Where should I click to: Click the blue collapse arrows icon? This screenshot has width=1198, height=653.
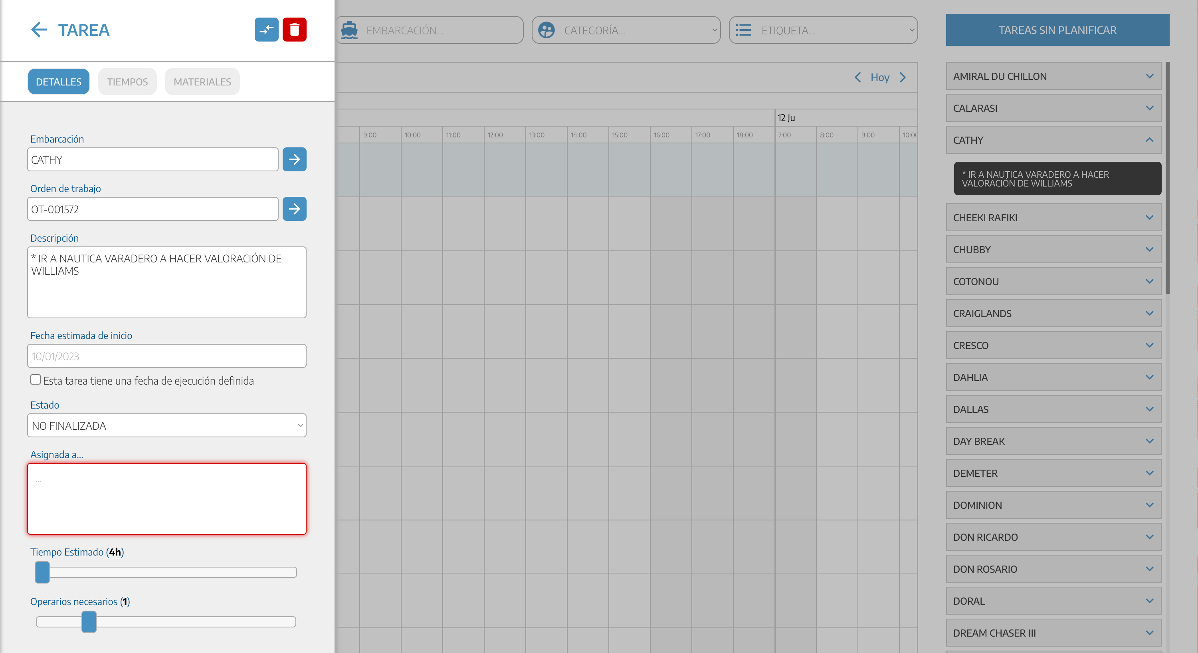pyautogui.click(x=266, y=30)
